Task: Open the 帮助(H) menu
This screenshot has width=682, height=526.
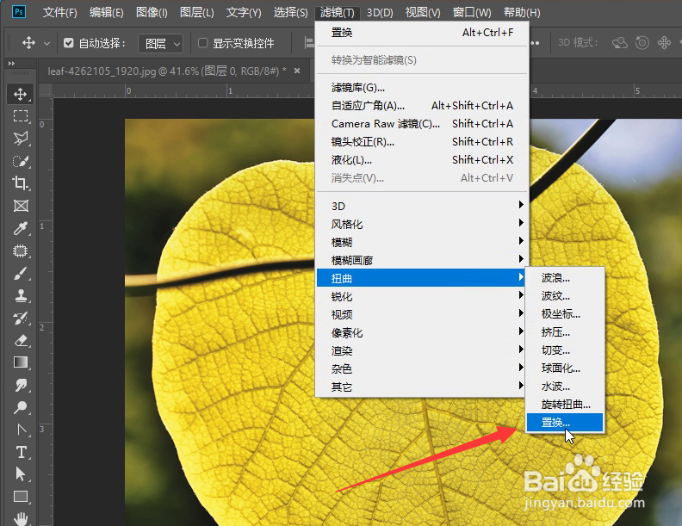Action: point(522,13)
